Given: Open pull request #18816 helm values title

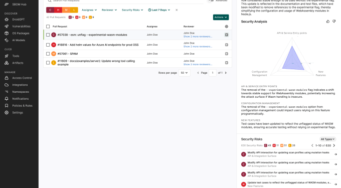Looking at the screenshot, I should click(98, 45).
